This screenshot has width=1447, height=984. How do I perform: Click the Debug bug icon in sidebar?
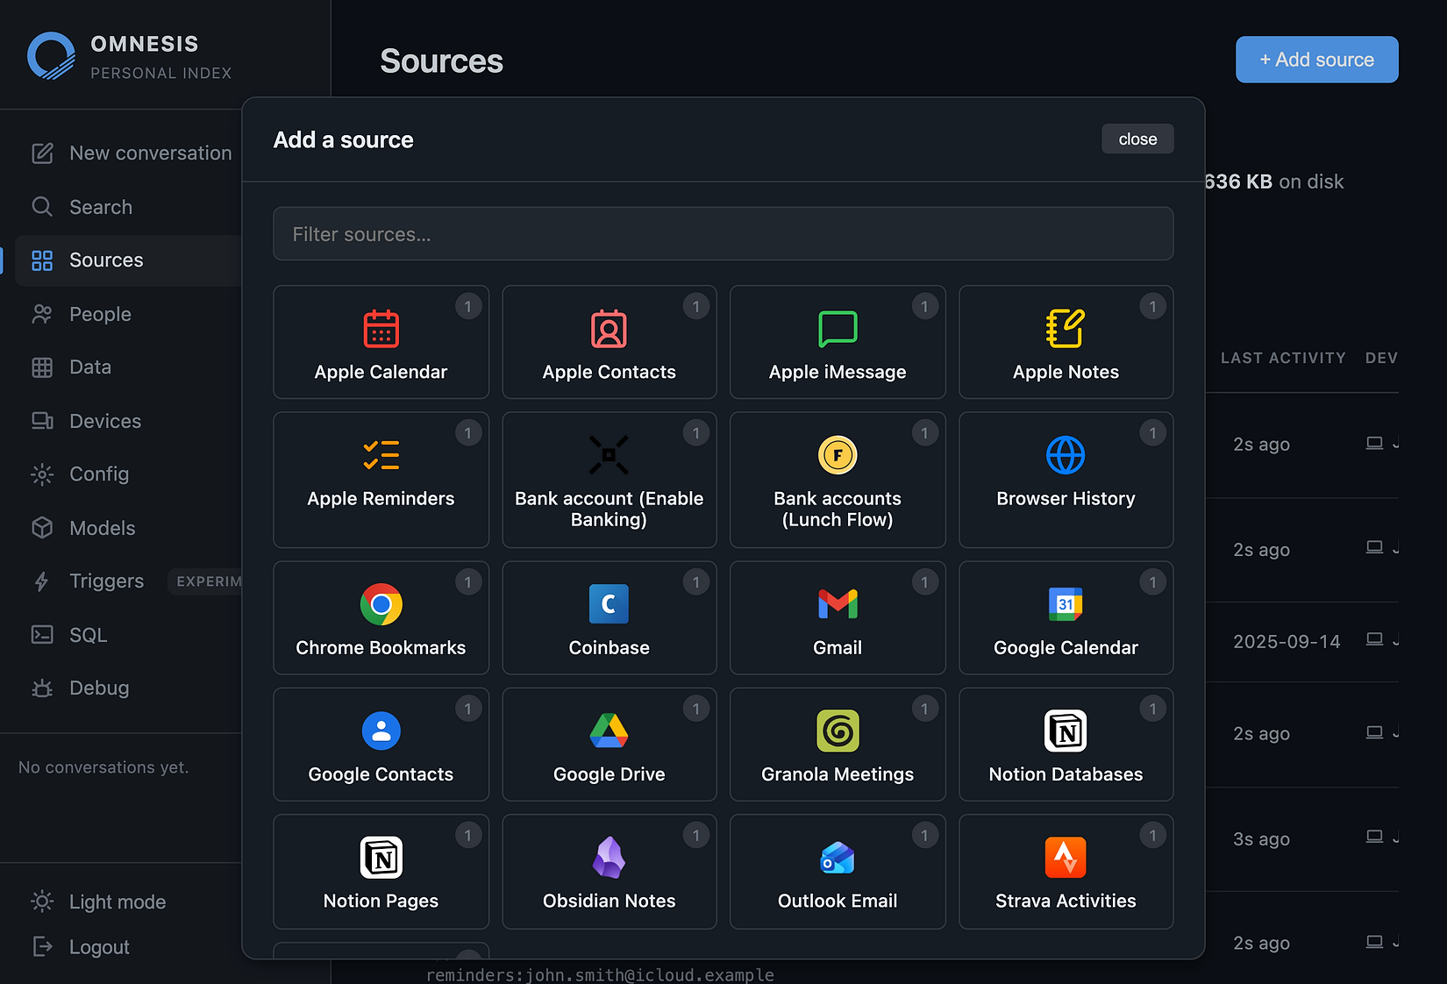tap(42, 688)
